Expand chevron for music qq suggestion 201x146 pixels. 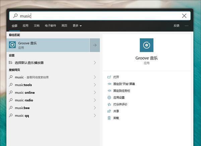coord(95,115)
